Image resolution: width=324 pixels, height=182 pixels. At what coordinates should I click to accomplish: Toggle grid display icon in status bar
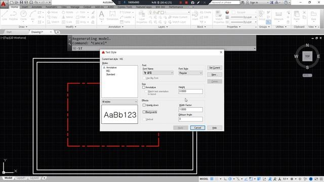pos(212,179)
